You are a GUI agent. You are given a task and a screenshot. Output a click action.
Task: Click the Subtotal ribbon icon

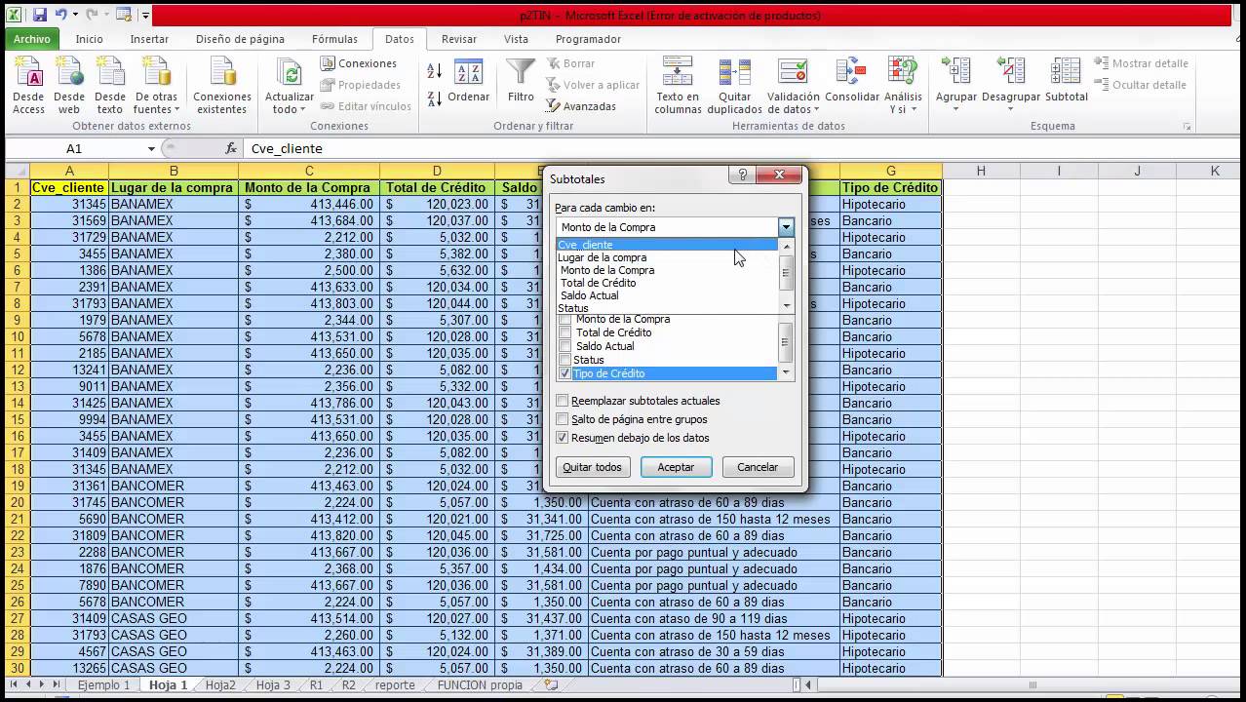click(x=1067, y=80)
